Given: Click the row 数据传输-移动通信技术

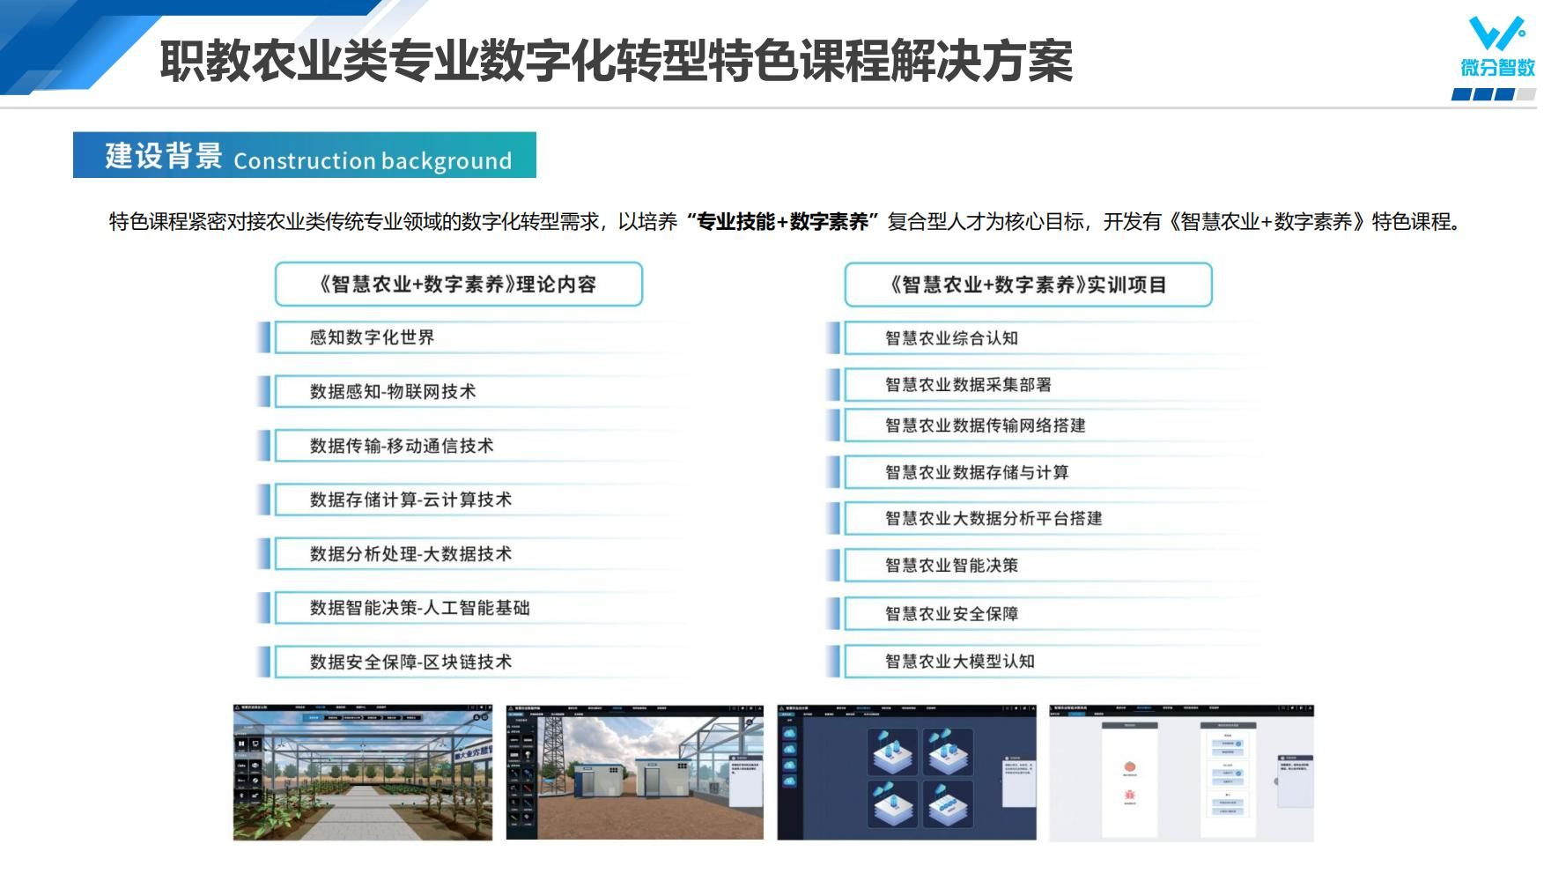Looking at the screenshot, I should pos(471,446).
